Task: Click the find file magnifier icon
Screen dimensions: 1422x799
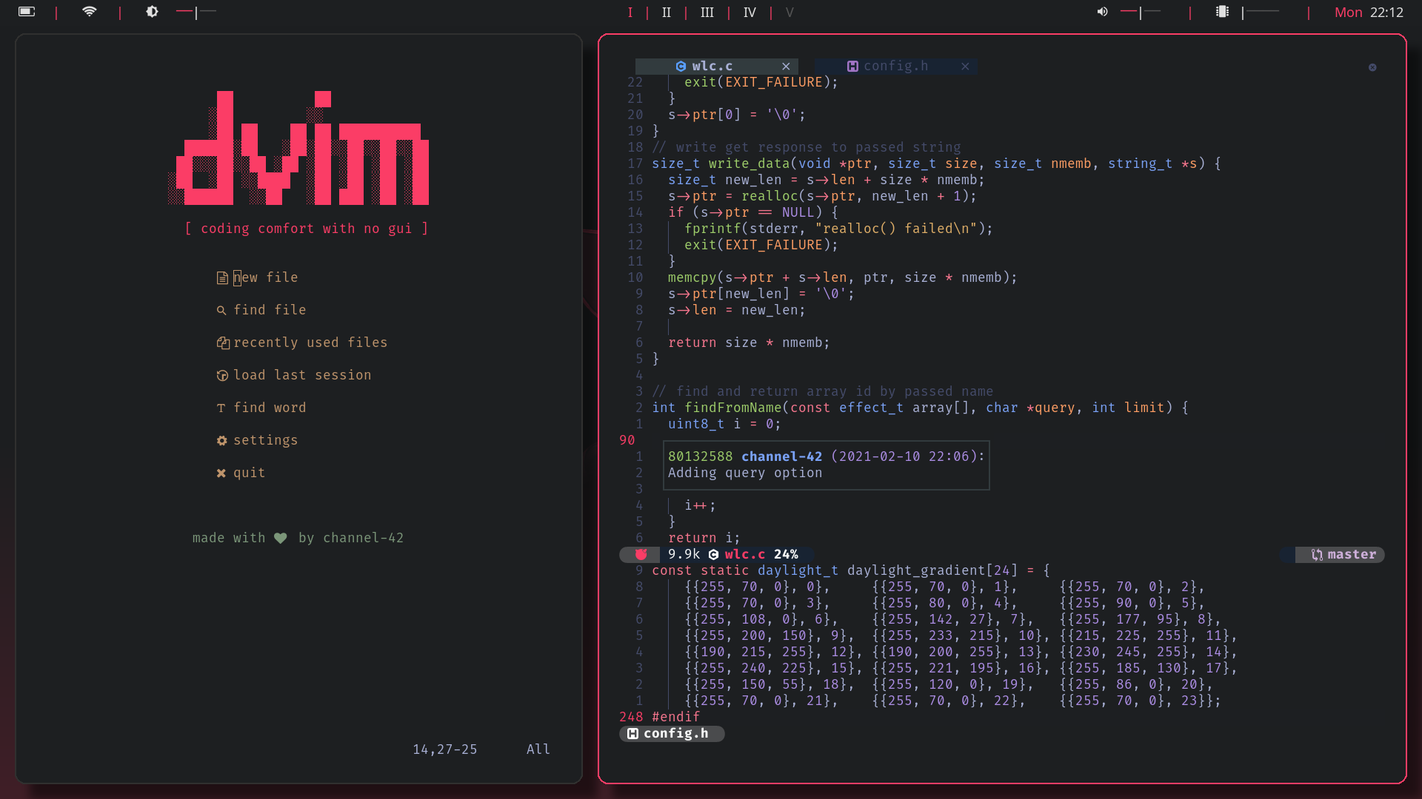Action: [x=221, y=311]
